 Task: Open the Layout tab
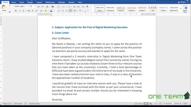(x=39, y=2)
